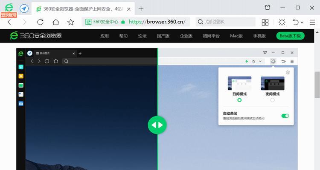Viewport: 320px width, 170px height.
Task: Click the demo sidebar teal top icon
Action: coord(21,67)
